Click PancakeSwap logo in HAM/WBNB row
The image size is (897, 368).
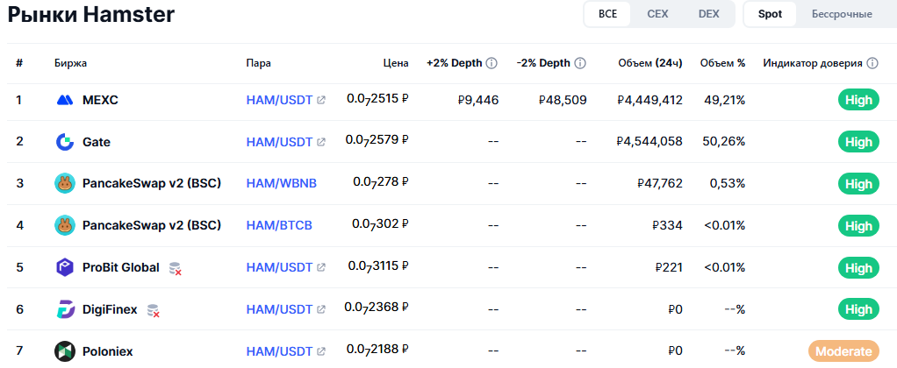pos(65,183)
